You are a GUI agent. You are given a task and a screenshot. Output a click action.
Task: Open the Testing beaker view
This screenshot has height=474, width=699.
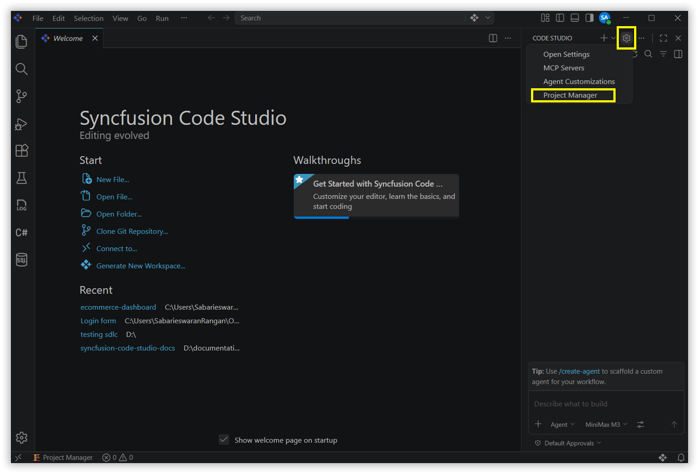21,178
